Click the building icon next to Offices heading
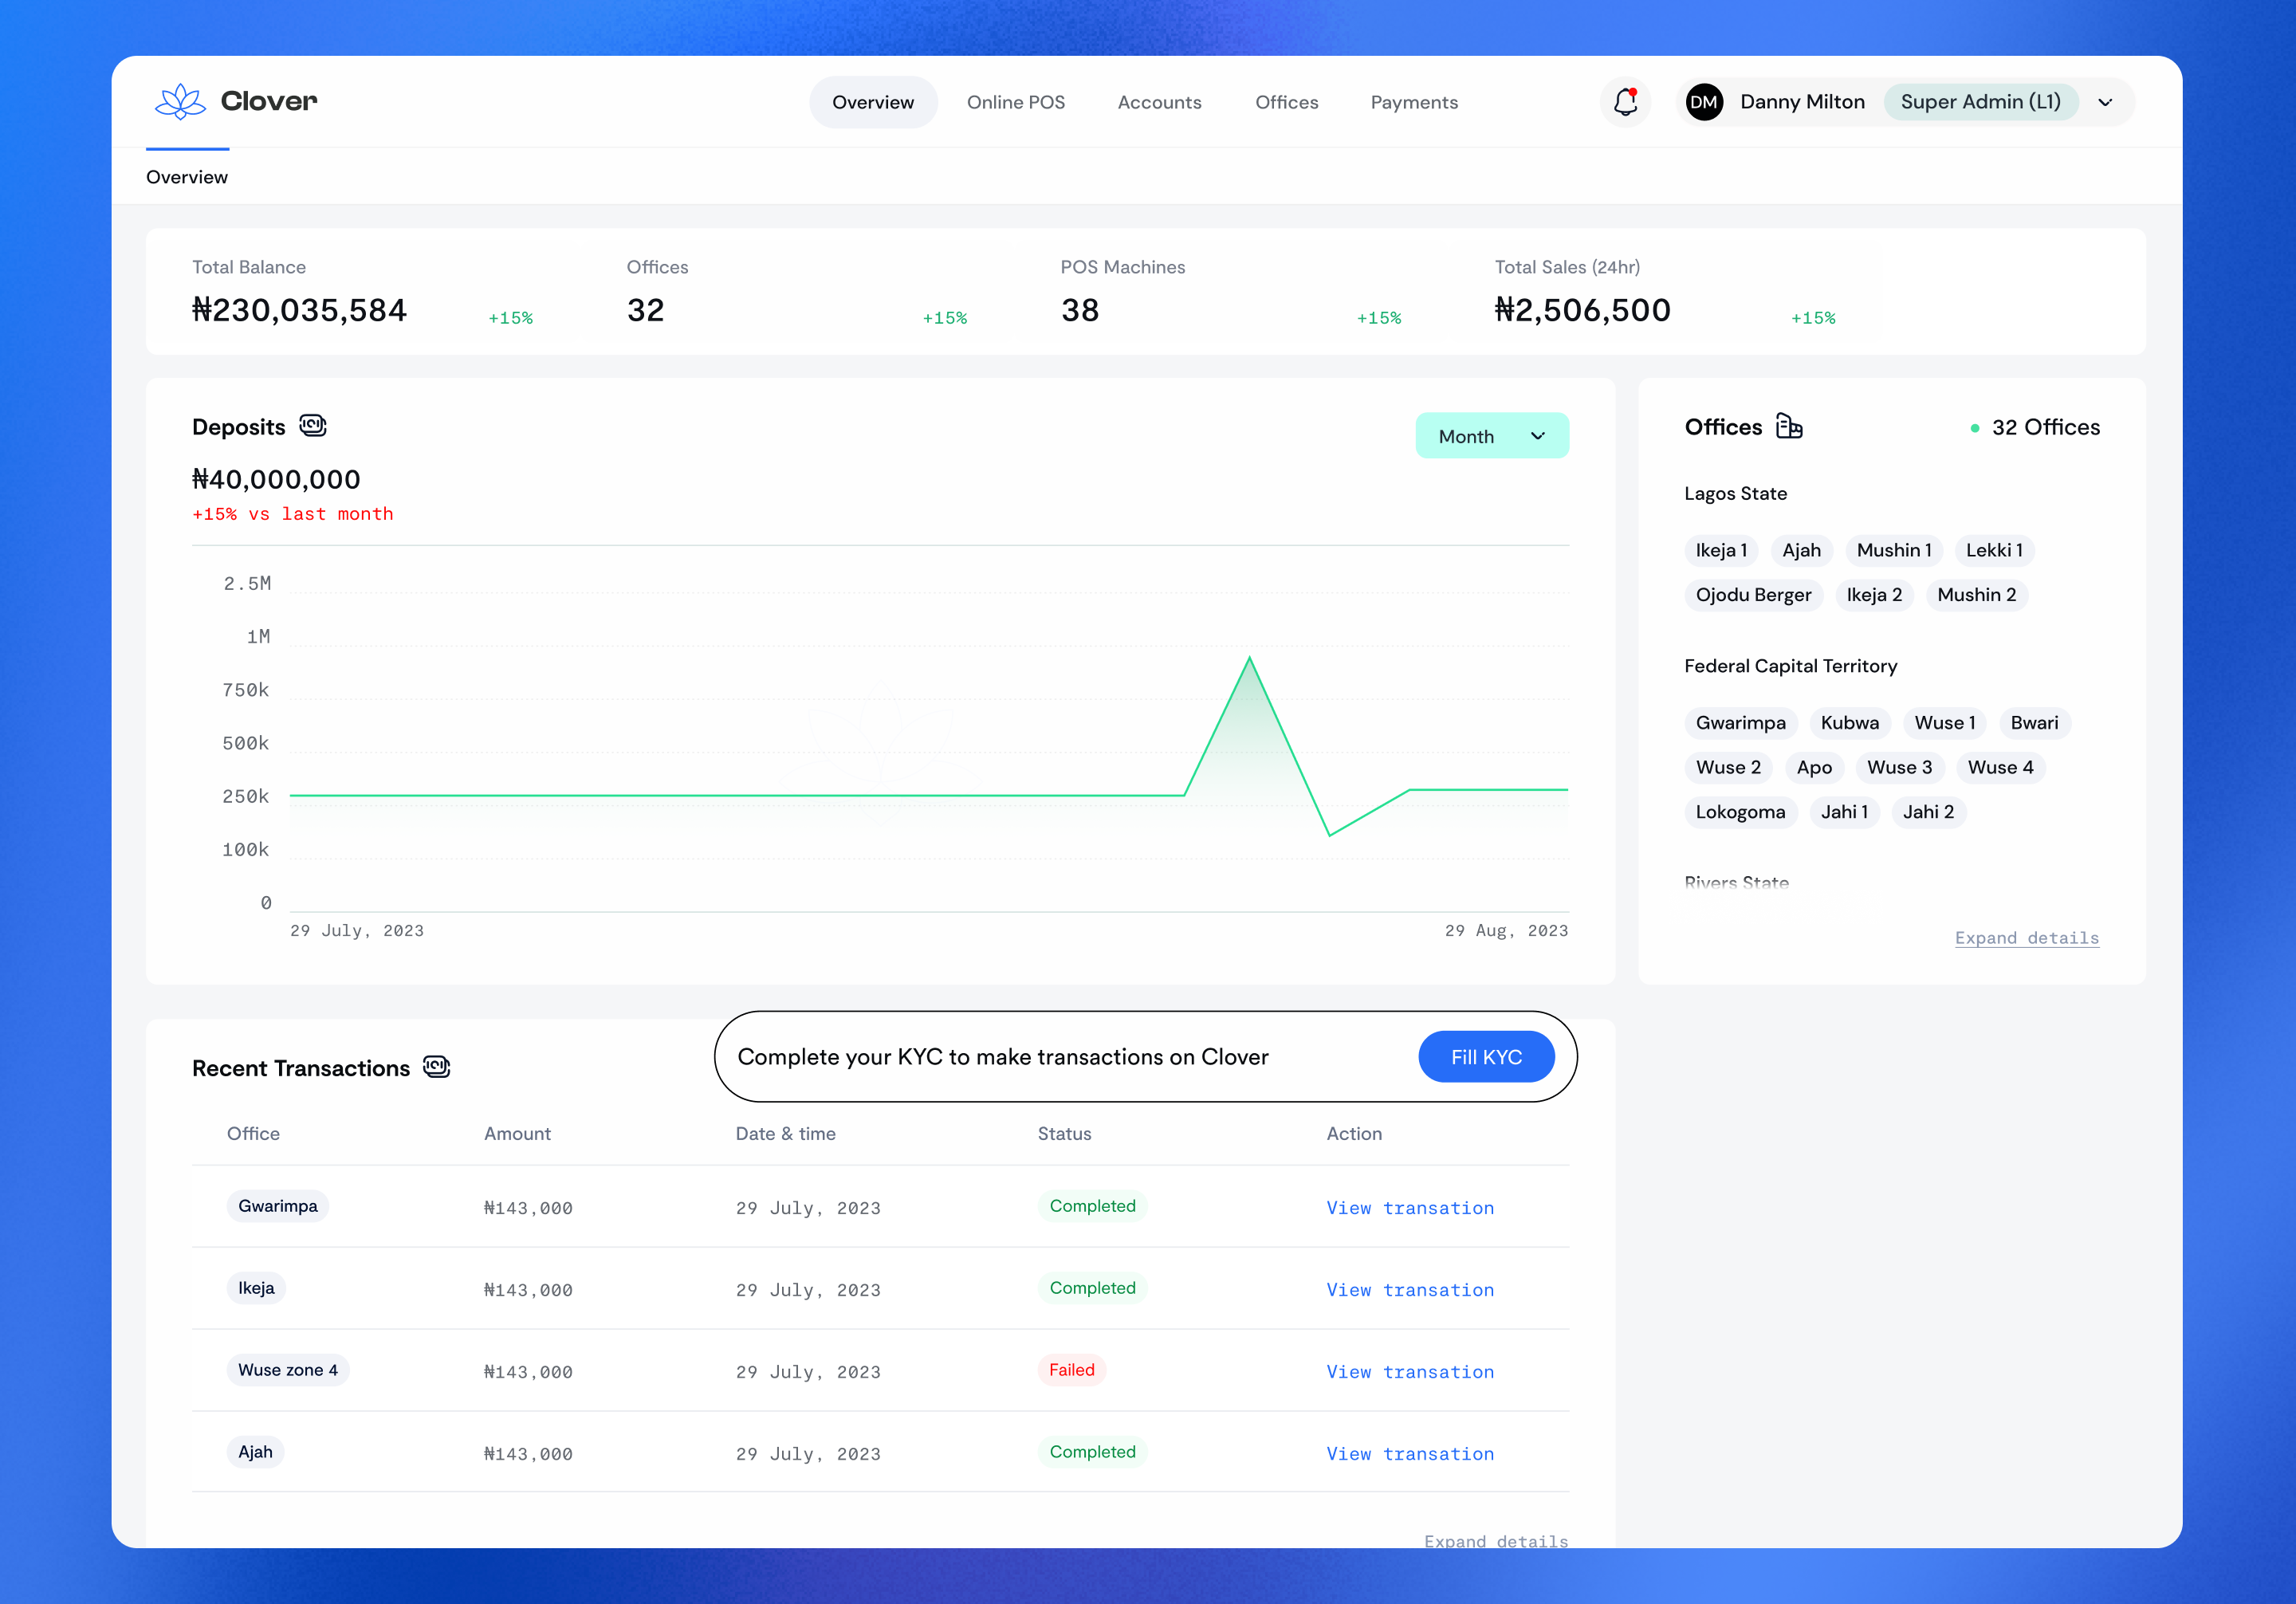 [1790, 426]
